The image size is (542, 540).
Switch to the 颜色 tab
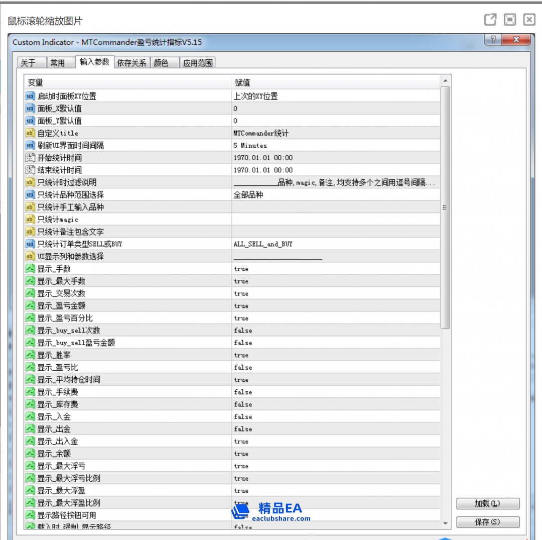coord(162,63)
